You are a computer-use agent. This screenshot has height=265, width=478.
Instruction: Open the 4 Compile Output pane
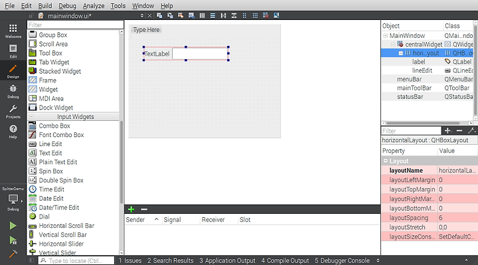pos(285,261)
